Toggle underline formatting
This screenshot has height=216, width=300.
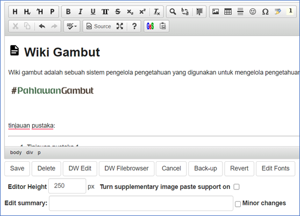pos(93,12)
